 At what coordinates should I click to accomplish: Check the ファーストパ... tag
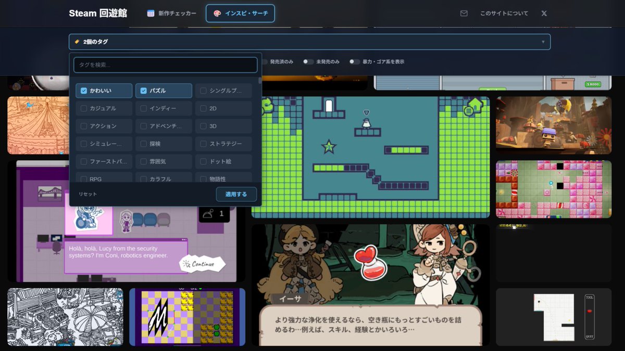coord(104,162)
